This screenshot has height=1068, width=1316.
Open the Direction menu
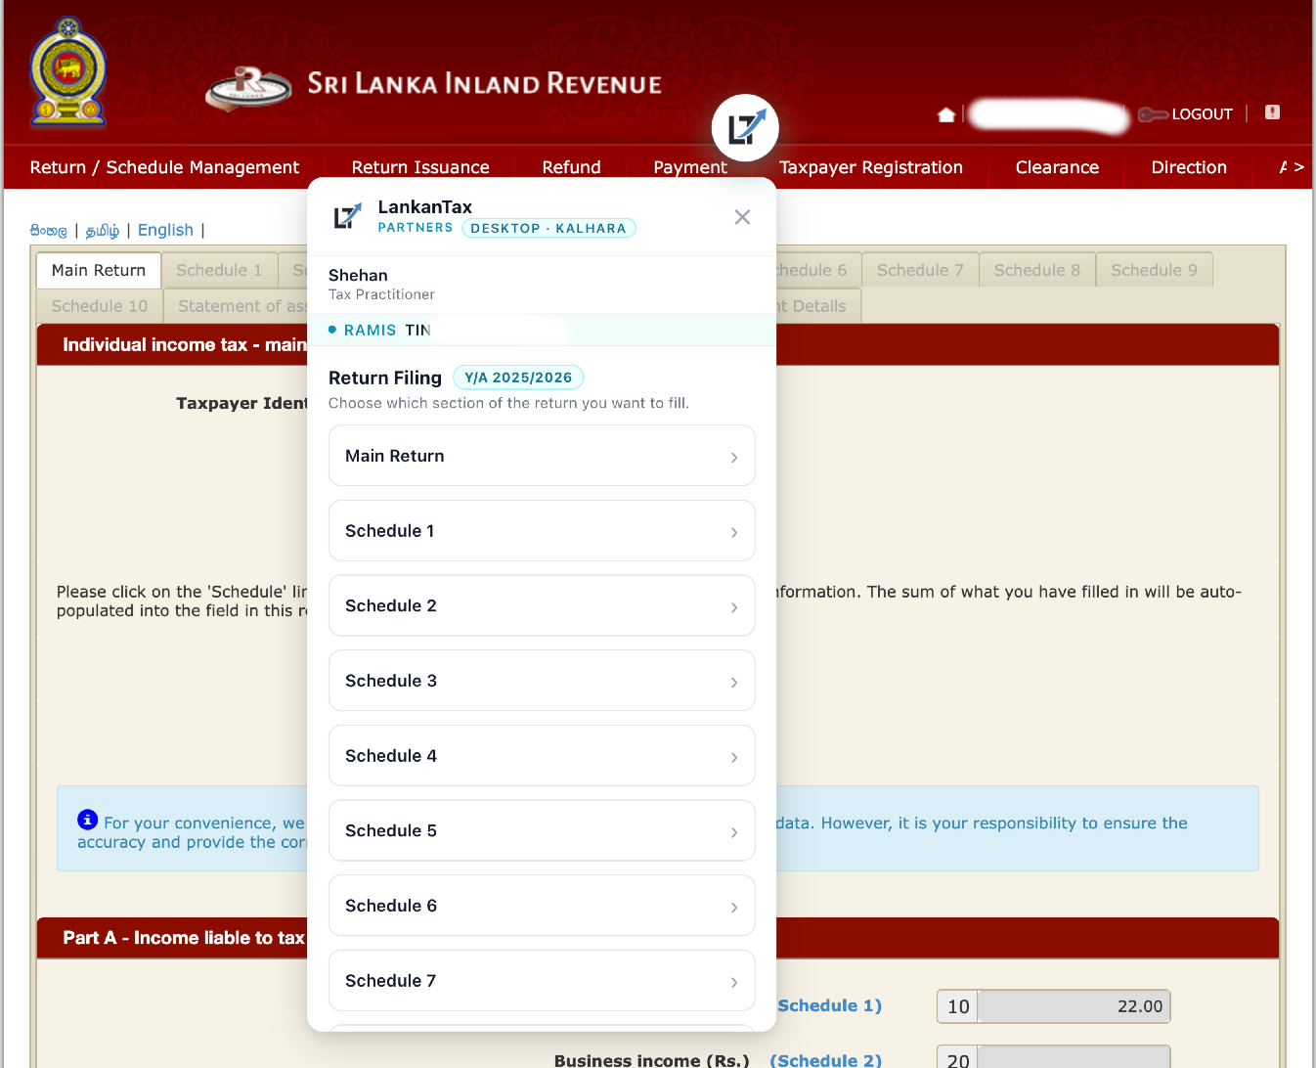pyautogui.click(x=1189, y=167)
